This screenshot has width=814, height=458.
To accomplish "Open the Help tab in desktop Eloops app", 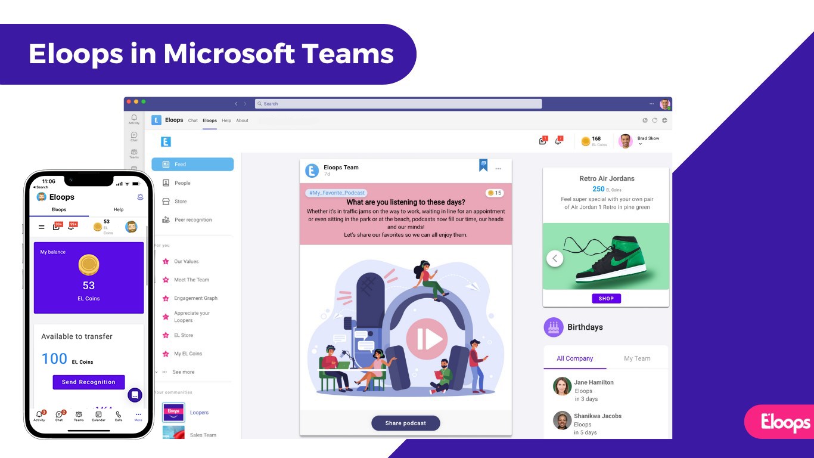I will tap(226, 120).
